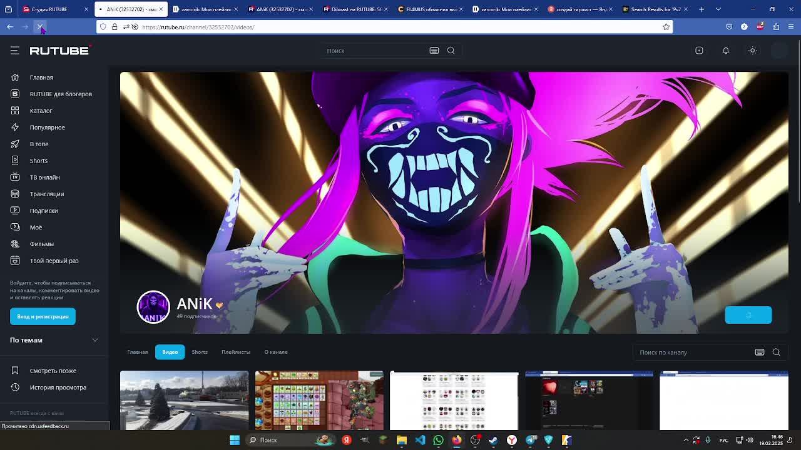Expand the list of all tabs
The width and height of the screenshot is (801, 450).
click(718, 9)
